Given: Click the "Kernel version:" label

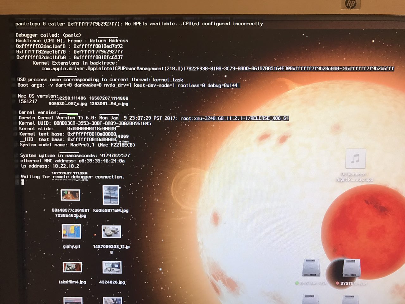Looking at the screenshot, I should 39,112.
